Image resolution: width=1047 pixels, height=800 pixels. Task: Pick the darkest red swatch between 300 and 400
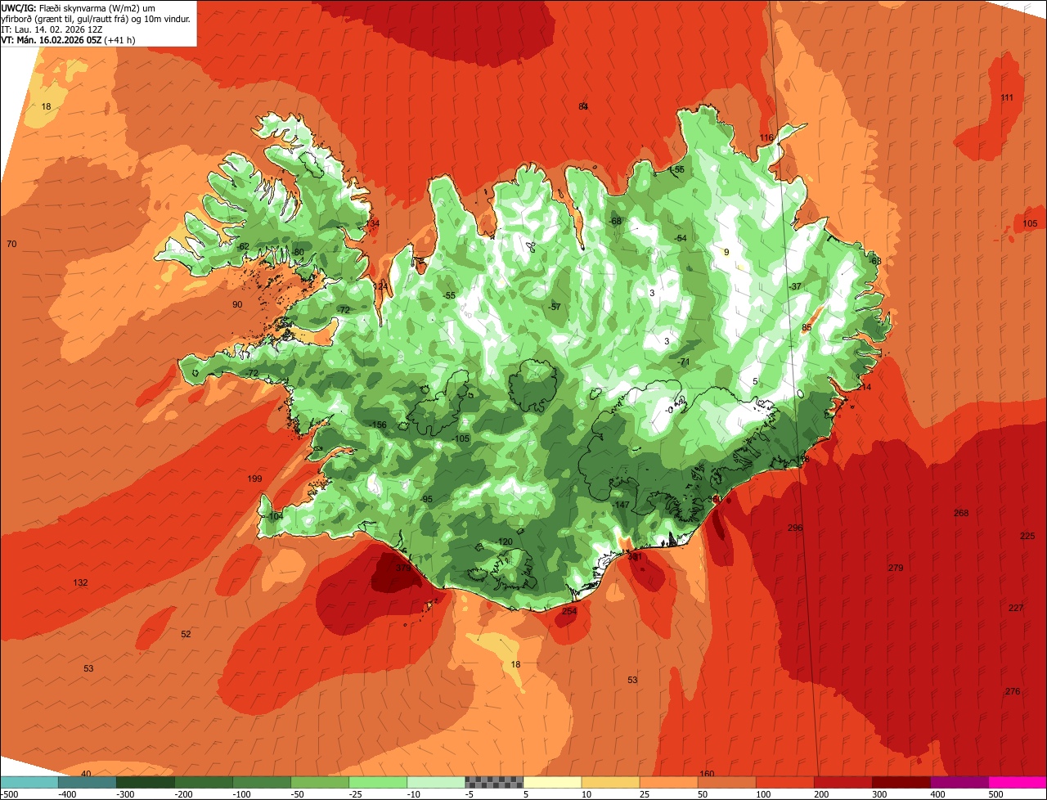coord(901,782)
